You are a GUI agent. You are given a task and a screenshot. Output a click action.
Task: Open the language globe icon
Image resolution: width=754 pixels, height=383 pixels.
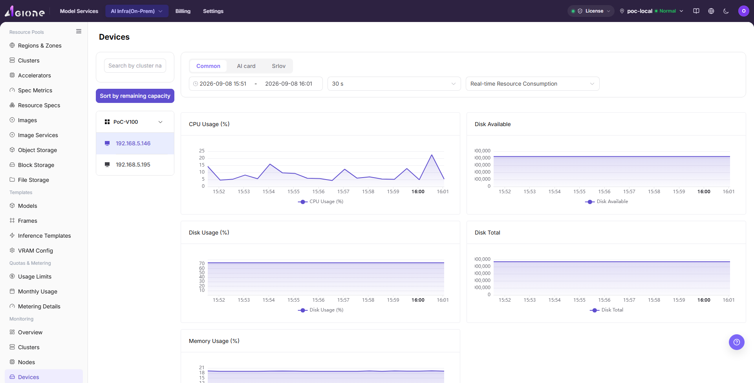(711, 11)
